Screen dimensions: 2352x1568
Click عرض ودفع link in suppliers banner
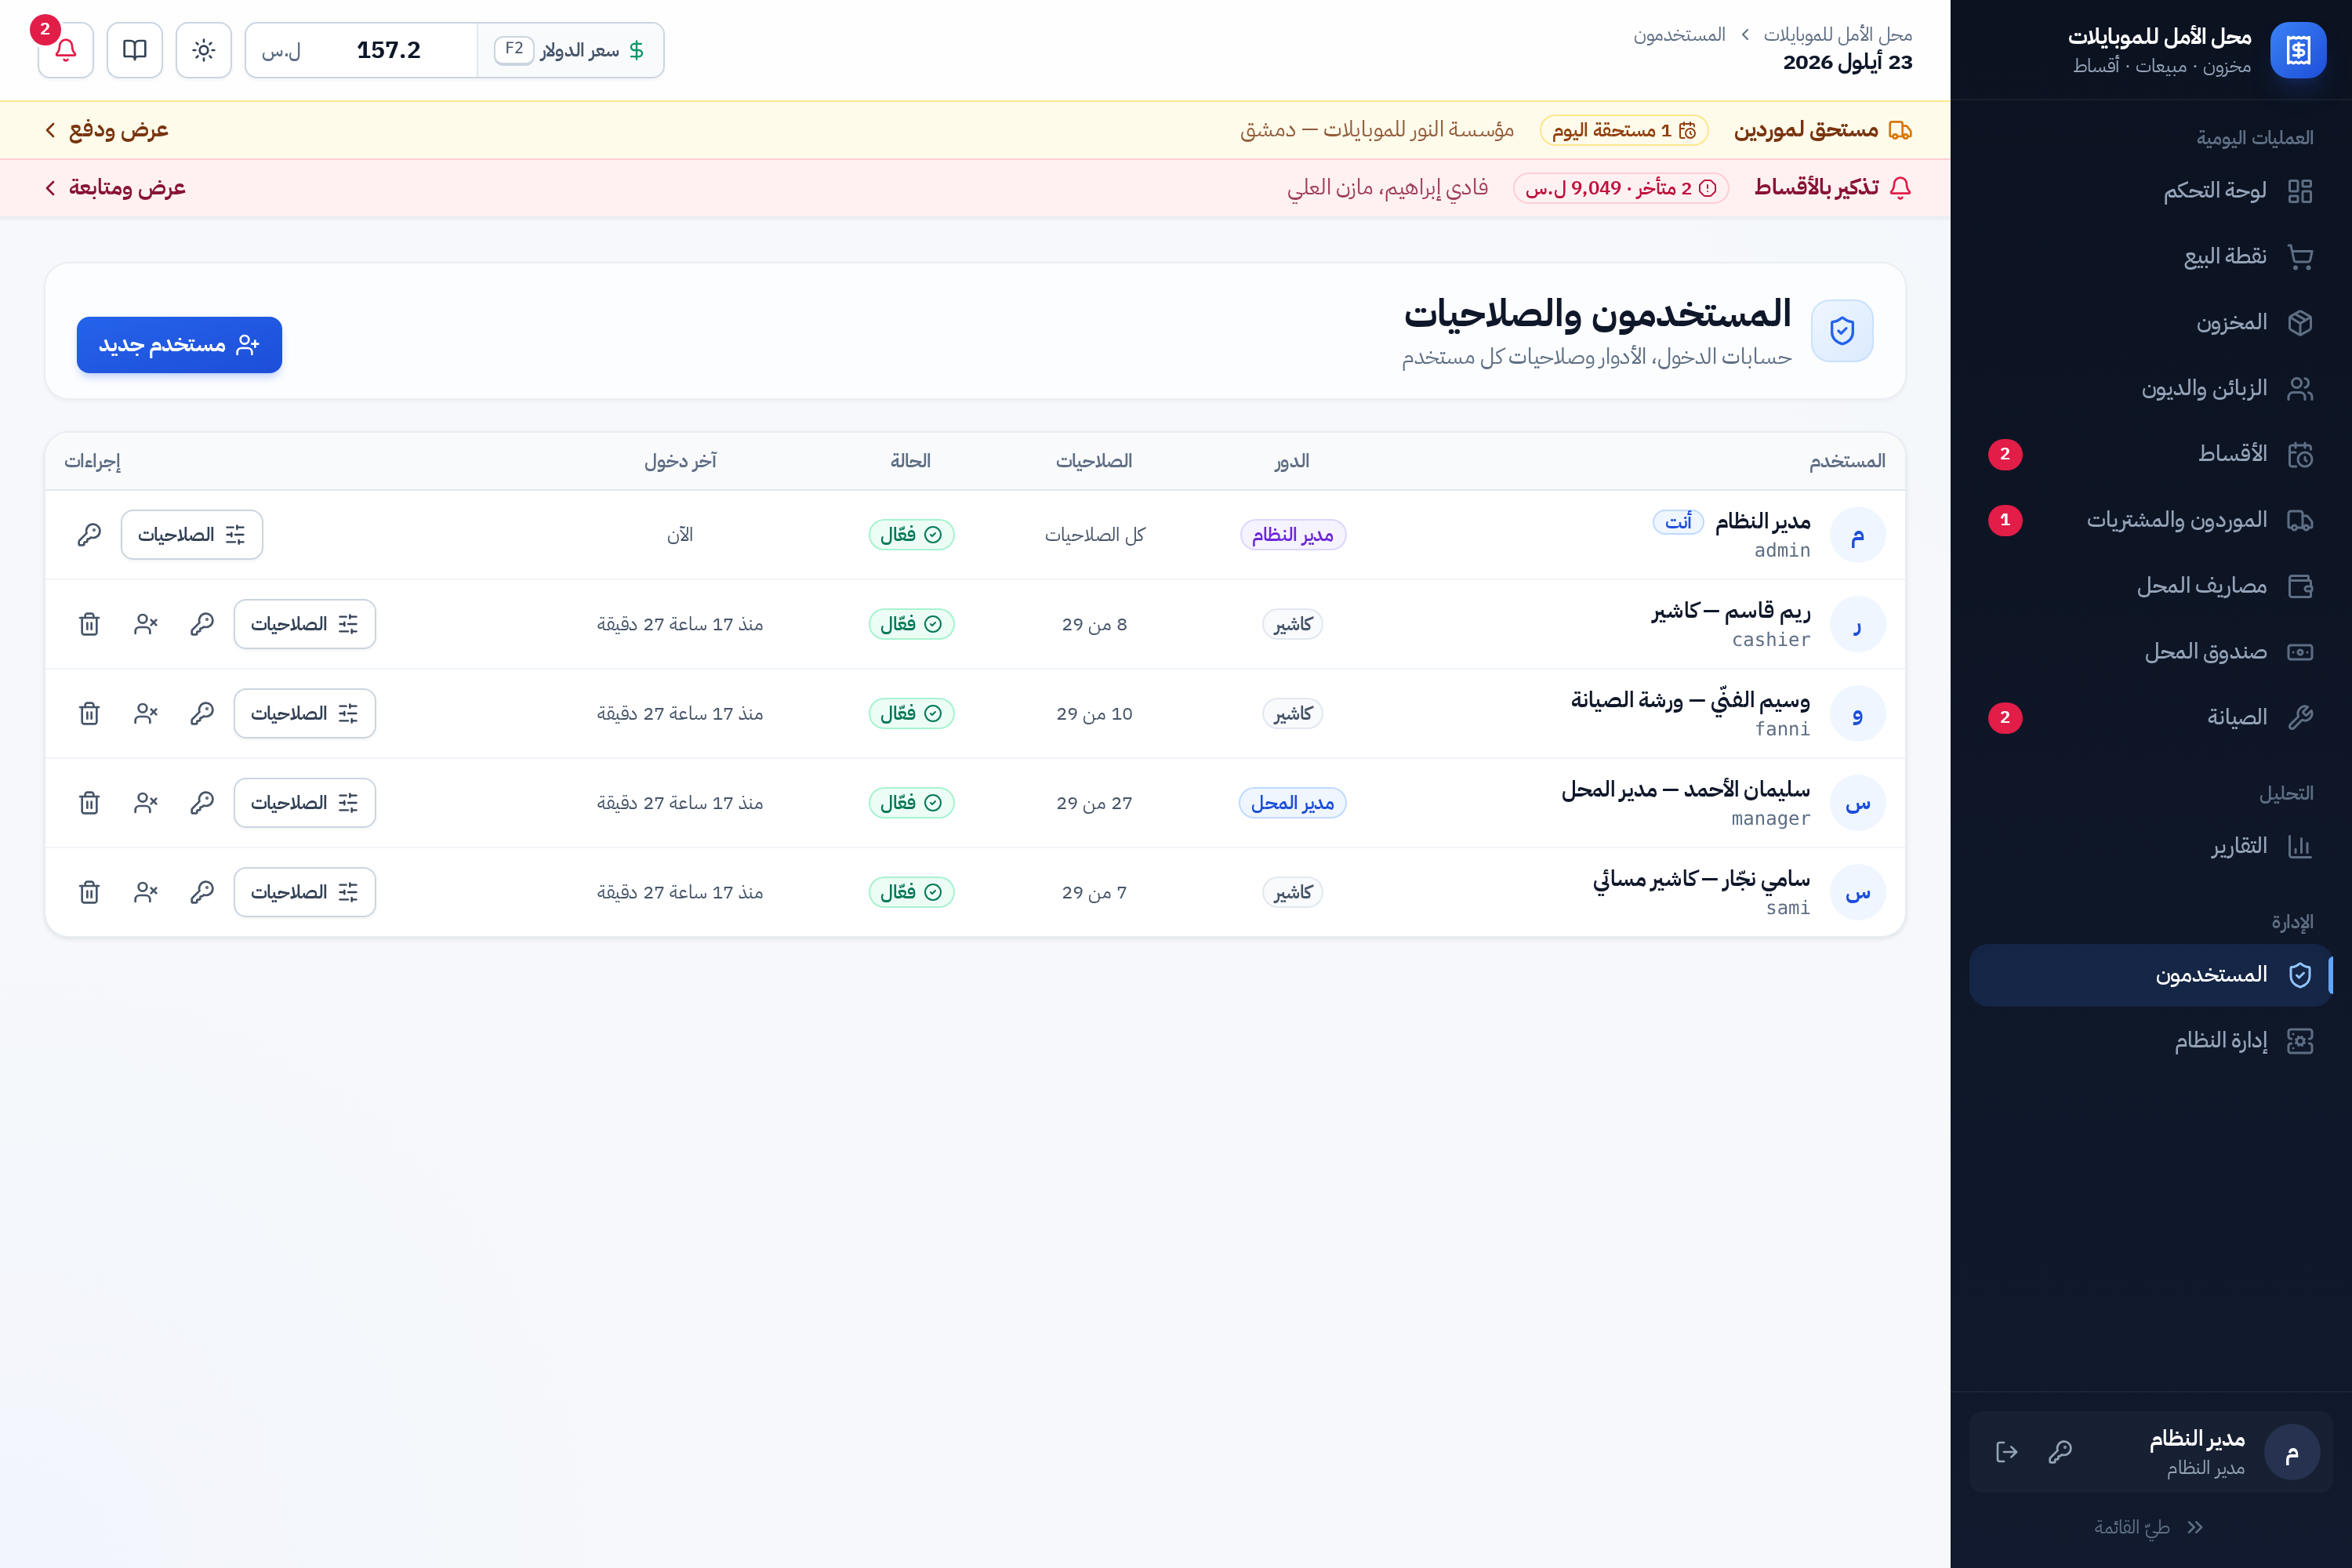tap(106, 130)
